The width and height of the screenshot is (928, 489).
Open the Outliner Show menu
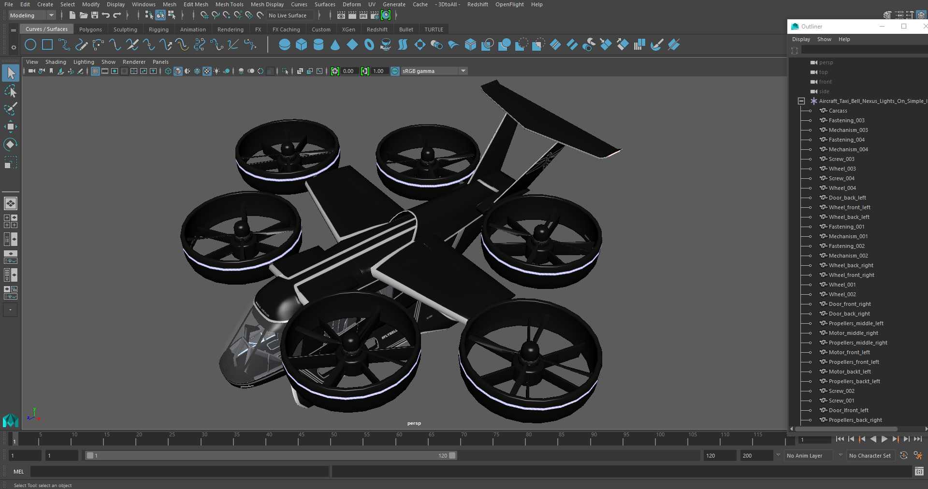tap(824, 39)
